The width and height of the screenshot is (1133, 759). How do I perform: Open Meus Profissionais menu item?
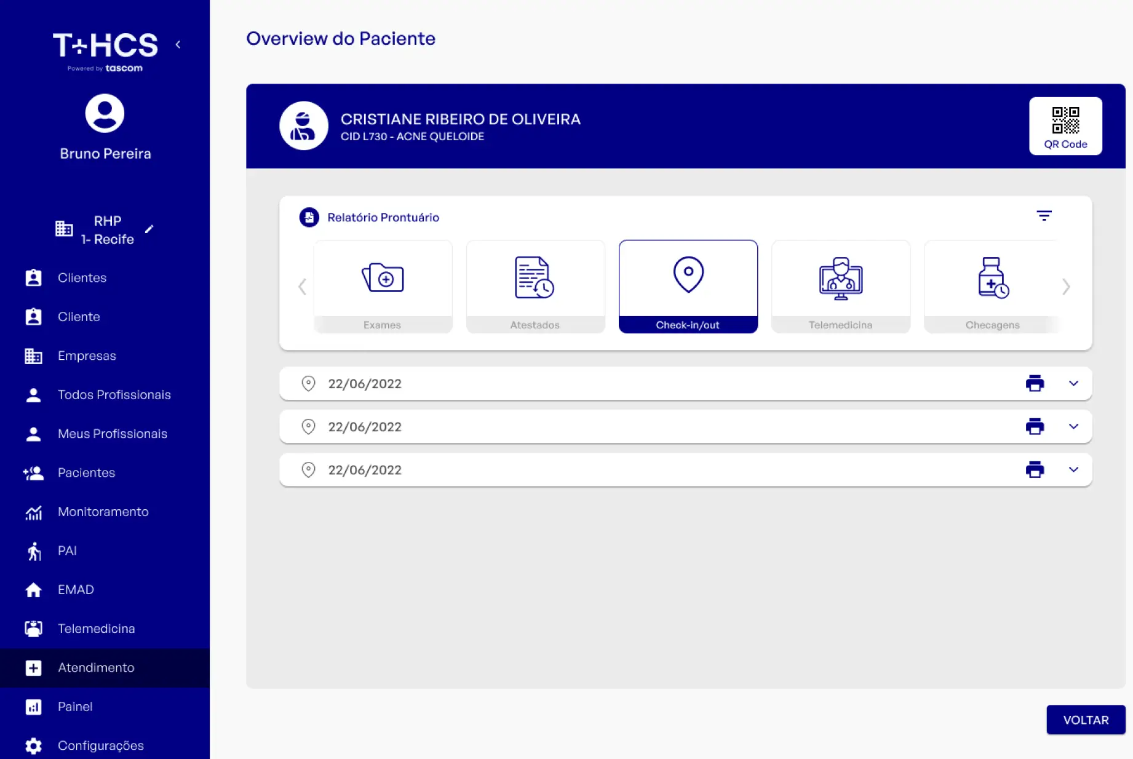point(105,434)
